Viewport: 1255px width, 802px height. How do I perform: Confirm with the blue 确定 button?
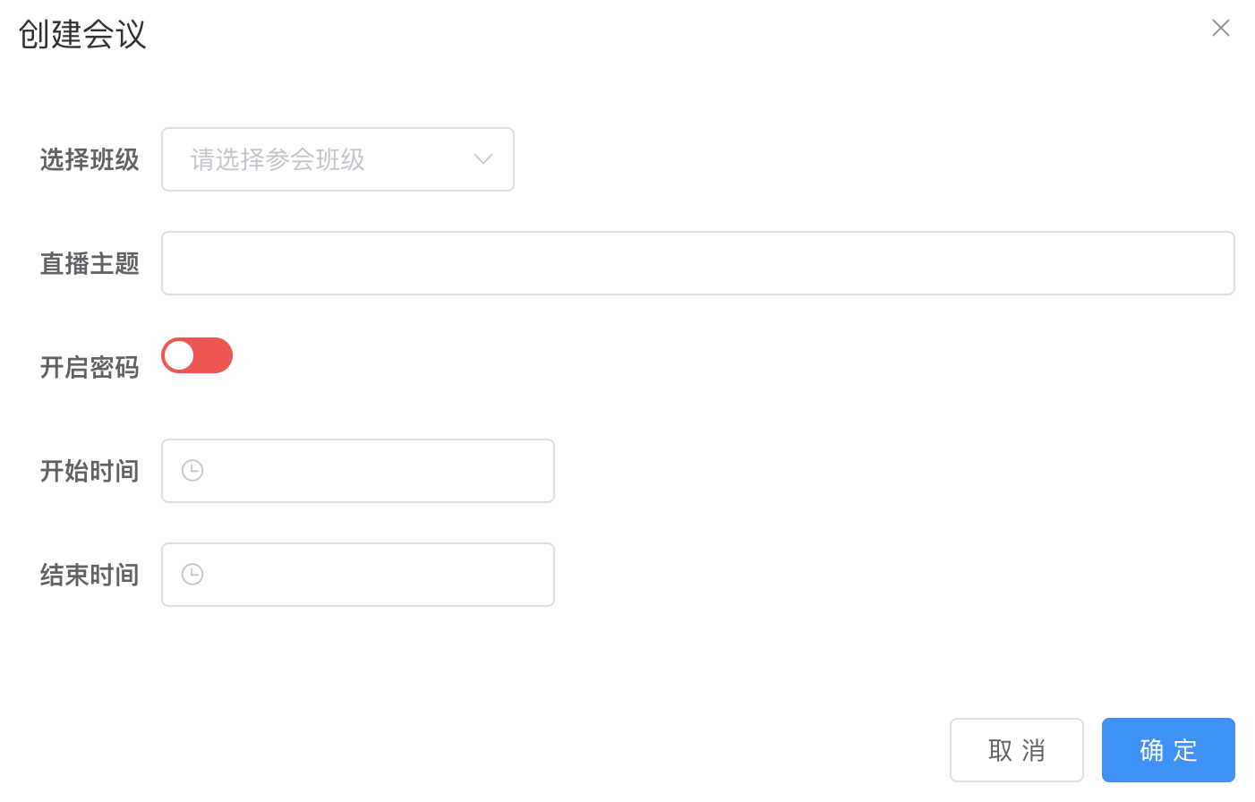1168,750
